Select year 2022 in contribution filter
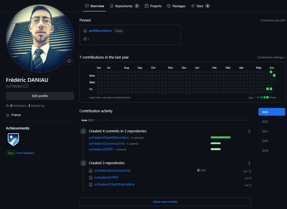Image resolution: width=287 pixels, height=209 pixels. click(265, 122)
